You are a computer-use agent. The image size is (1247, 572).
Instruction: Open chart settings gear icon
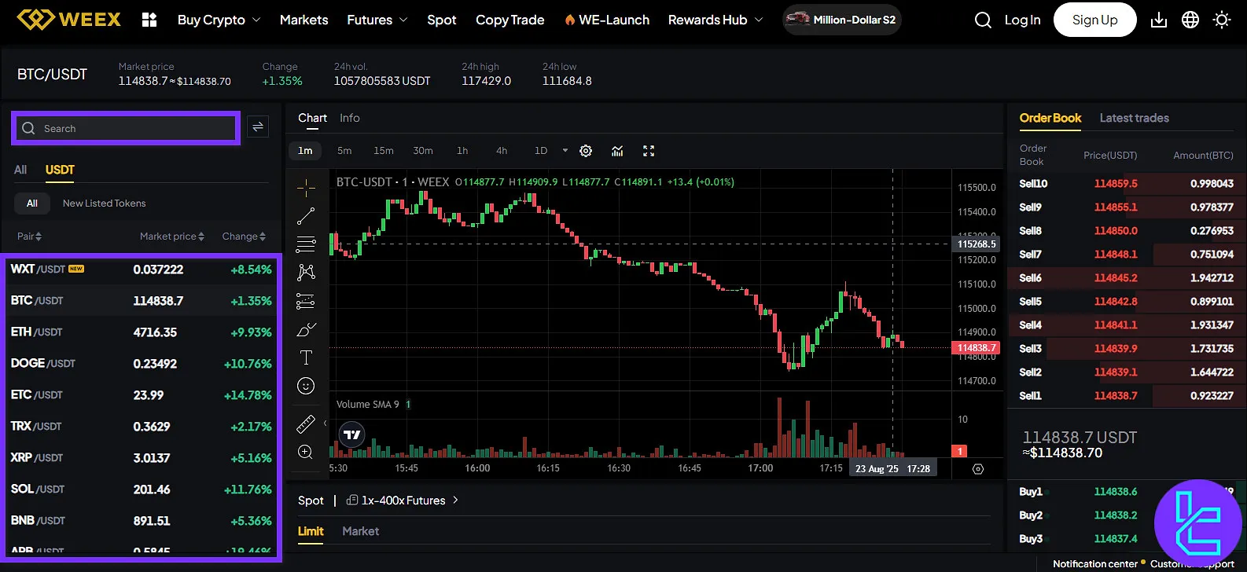tap(586, 151)
